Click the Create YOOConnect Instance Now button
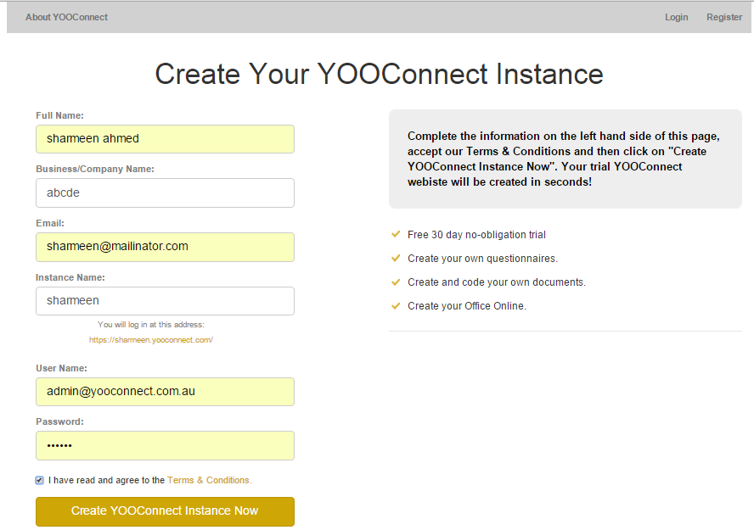This screenshot has width=754, height=530. click(x=165, y=511)
